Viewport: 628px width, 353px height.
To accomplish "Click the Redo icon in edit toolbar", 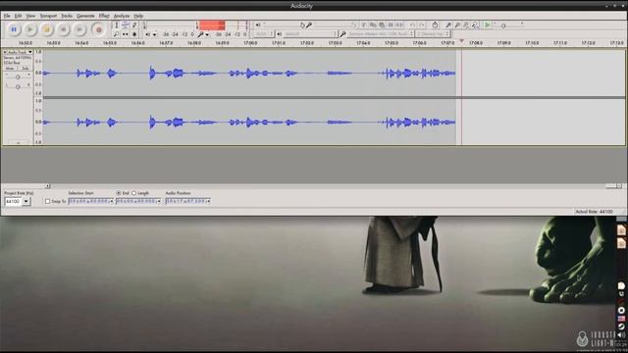I will [x=421, y=25].
